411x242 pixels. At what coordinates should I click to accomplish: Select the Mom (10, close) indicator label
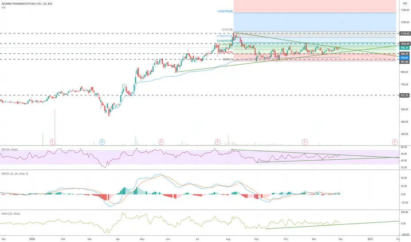[11, 214]
